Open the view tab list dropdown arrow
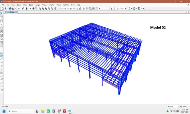 (186, 12)
